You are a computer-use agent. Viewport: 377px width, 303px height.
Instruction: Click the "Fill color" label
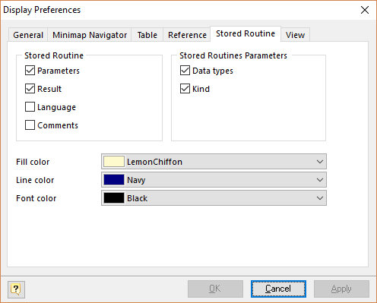(33, 162)
